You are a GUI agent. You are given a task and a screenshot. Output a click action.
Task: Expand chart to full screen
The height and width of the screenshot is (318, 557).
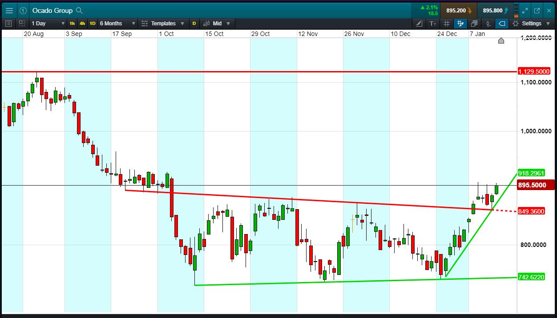point(525,10)
